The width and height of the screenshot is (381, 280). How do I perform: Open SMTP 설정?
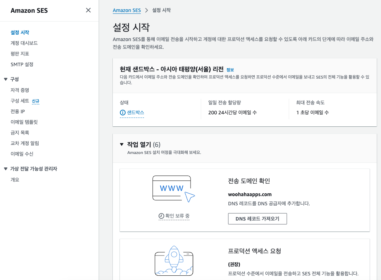(22, 64)
